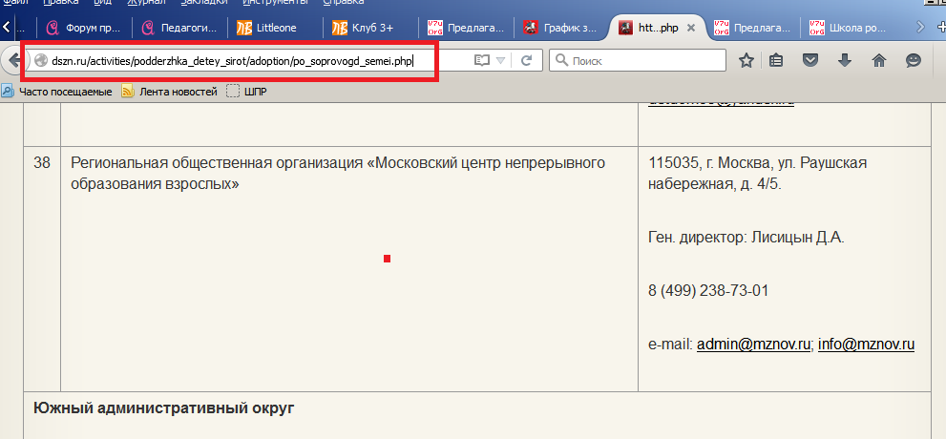This screenshot has width=946, height=439.
Task: Toggle reader view icon in address bar
Action: coord(482,61)
